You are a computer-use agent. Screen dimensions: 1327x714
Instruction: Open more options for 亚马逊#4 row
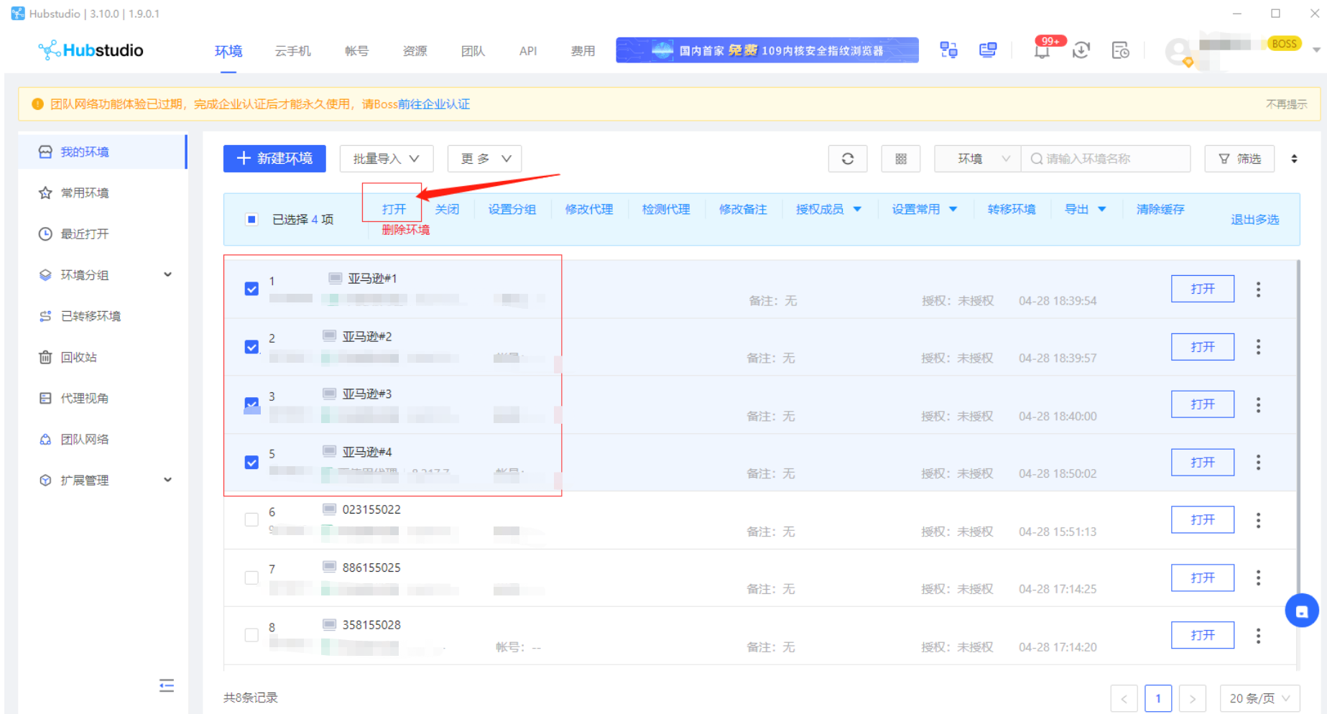coord(1258,463)
